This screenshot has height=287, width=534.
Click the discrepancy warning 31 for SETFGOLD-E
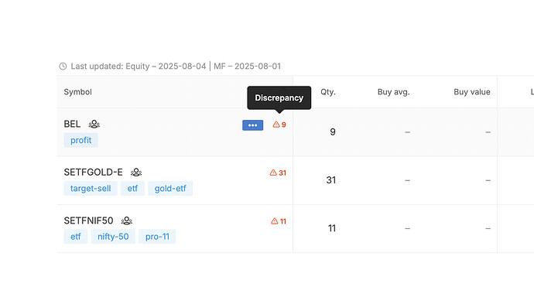click(x=278, y=173)
